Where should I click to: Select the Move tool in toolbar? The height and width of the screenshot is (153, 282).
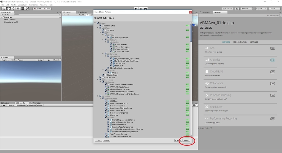pos(9,9)
